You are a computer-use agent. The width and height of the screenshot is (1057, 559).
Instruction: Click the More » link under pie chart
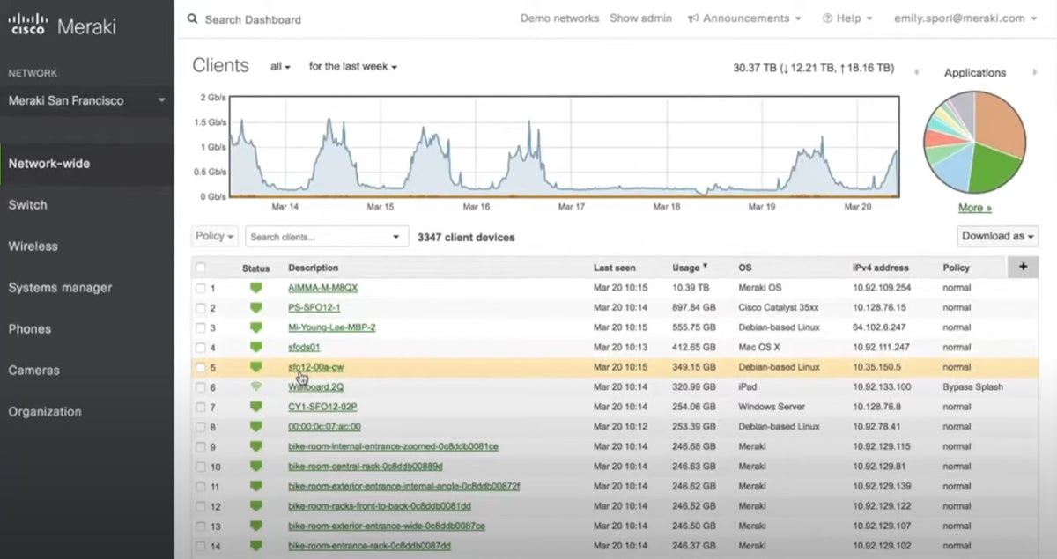(x=975, y=208)
